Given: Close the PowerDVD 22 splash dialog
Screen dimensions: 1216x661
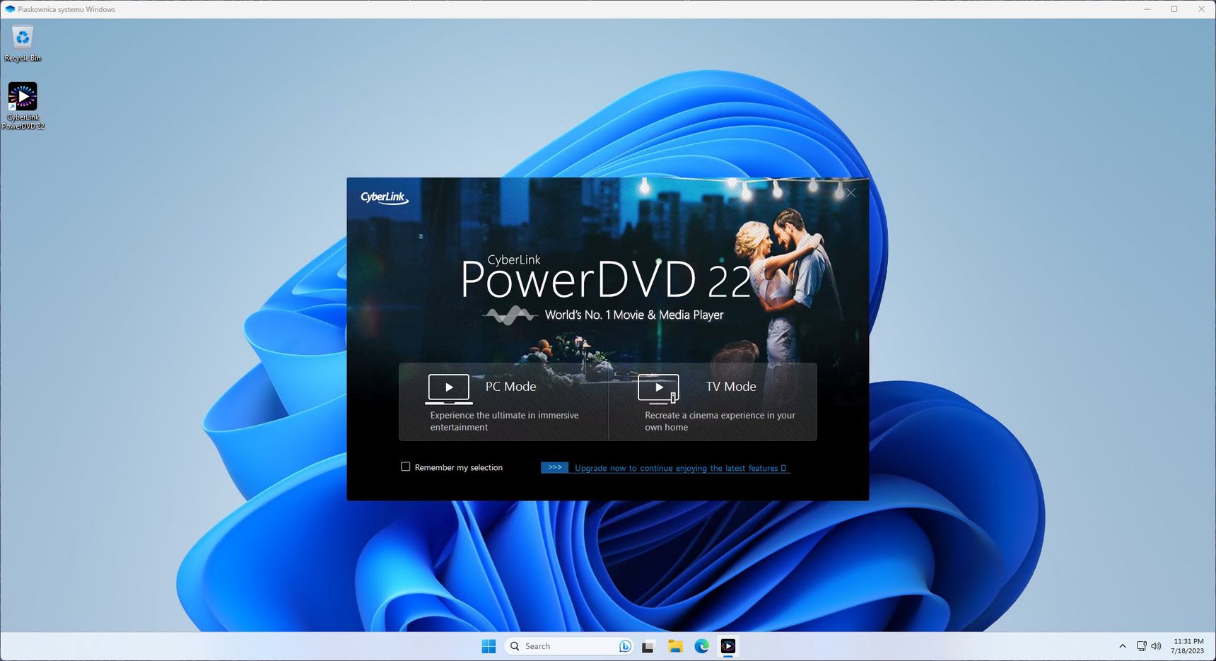Looking at the screenshot, I should click(851, 193).
